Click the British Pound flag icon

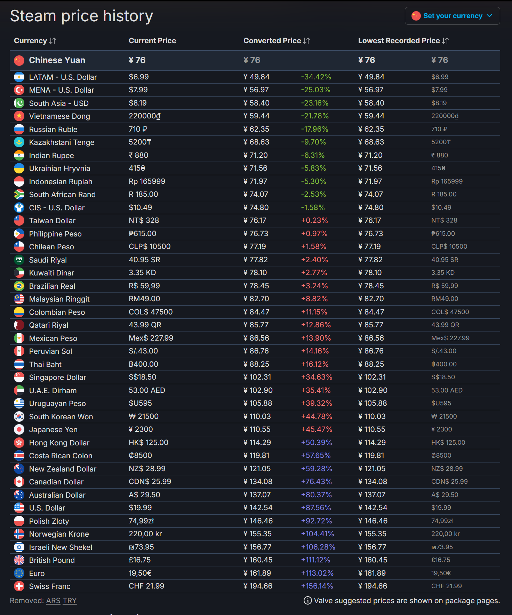point(19,560)
